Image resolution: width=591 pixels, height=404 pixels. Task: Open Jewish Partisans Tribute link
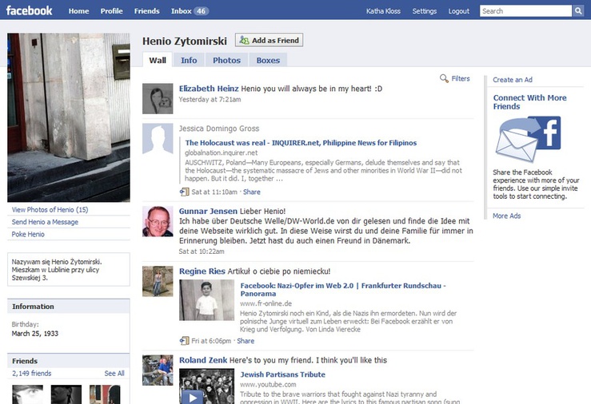(282, 374)
